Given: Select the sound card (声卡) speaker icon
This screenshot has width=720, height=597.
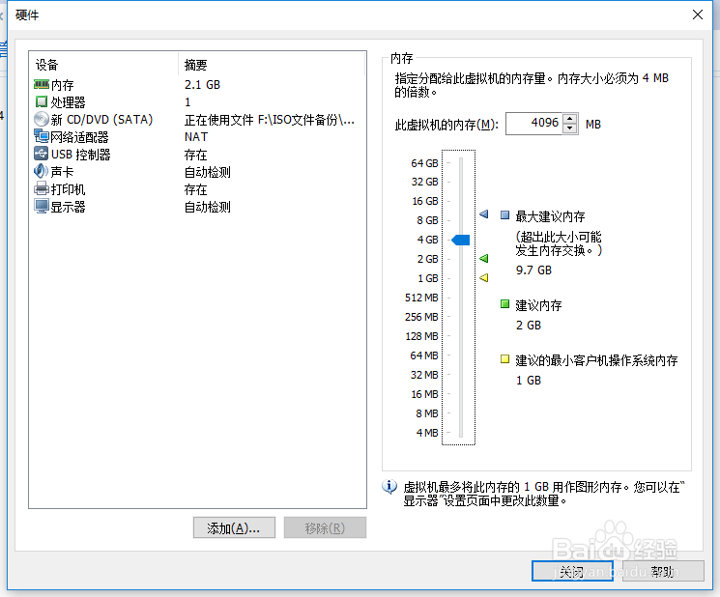Looking at the screenshot, I should 41,171.
